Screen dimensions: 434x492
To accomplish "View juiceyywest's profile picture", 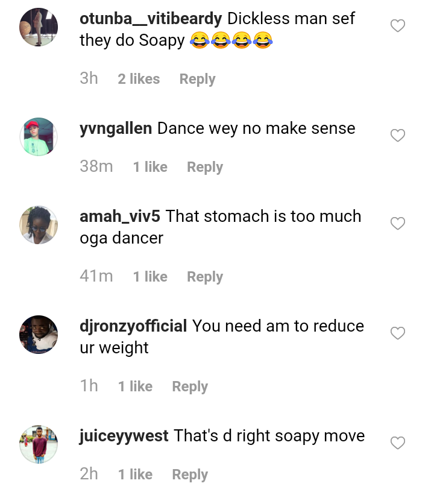I will (x=39, y=444).
